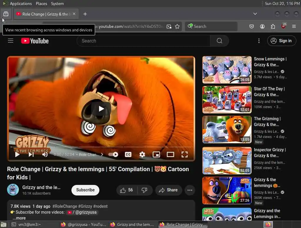The width and height of the screenshot is (301, 228).
Task: Expand the description with ...more
Action: (19, 218)
